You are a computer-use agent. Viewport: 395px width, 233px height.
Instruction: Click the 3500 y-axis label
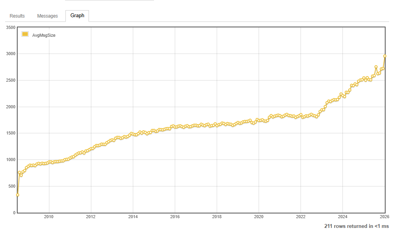[x=11, y=27]
